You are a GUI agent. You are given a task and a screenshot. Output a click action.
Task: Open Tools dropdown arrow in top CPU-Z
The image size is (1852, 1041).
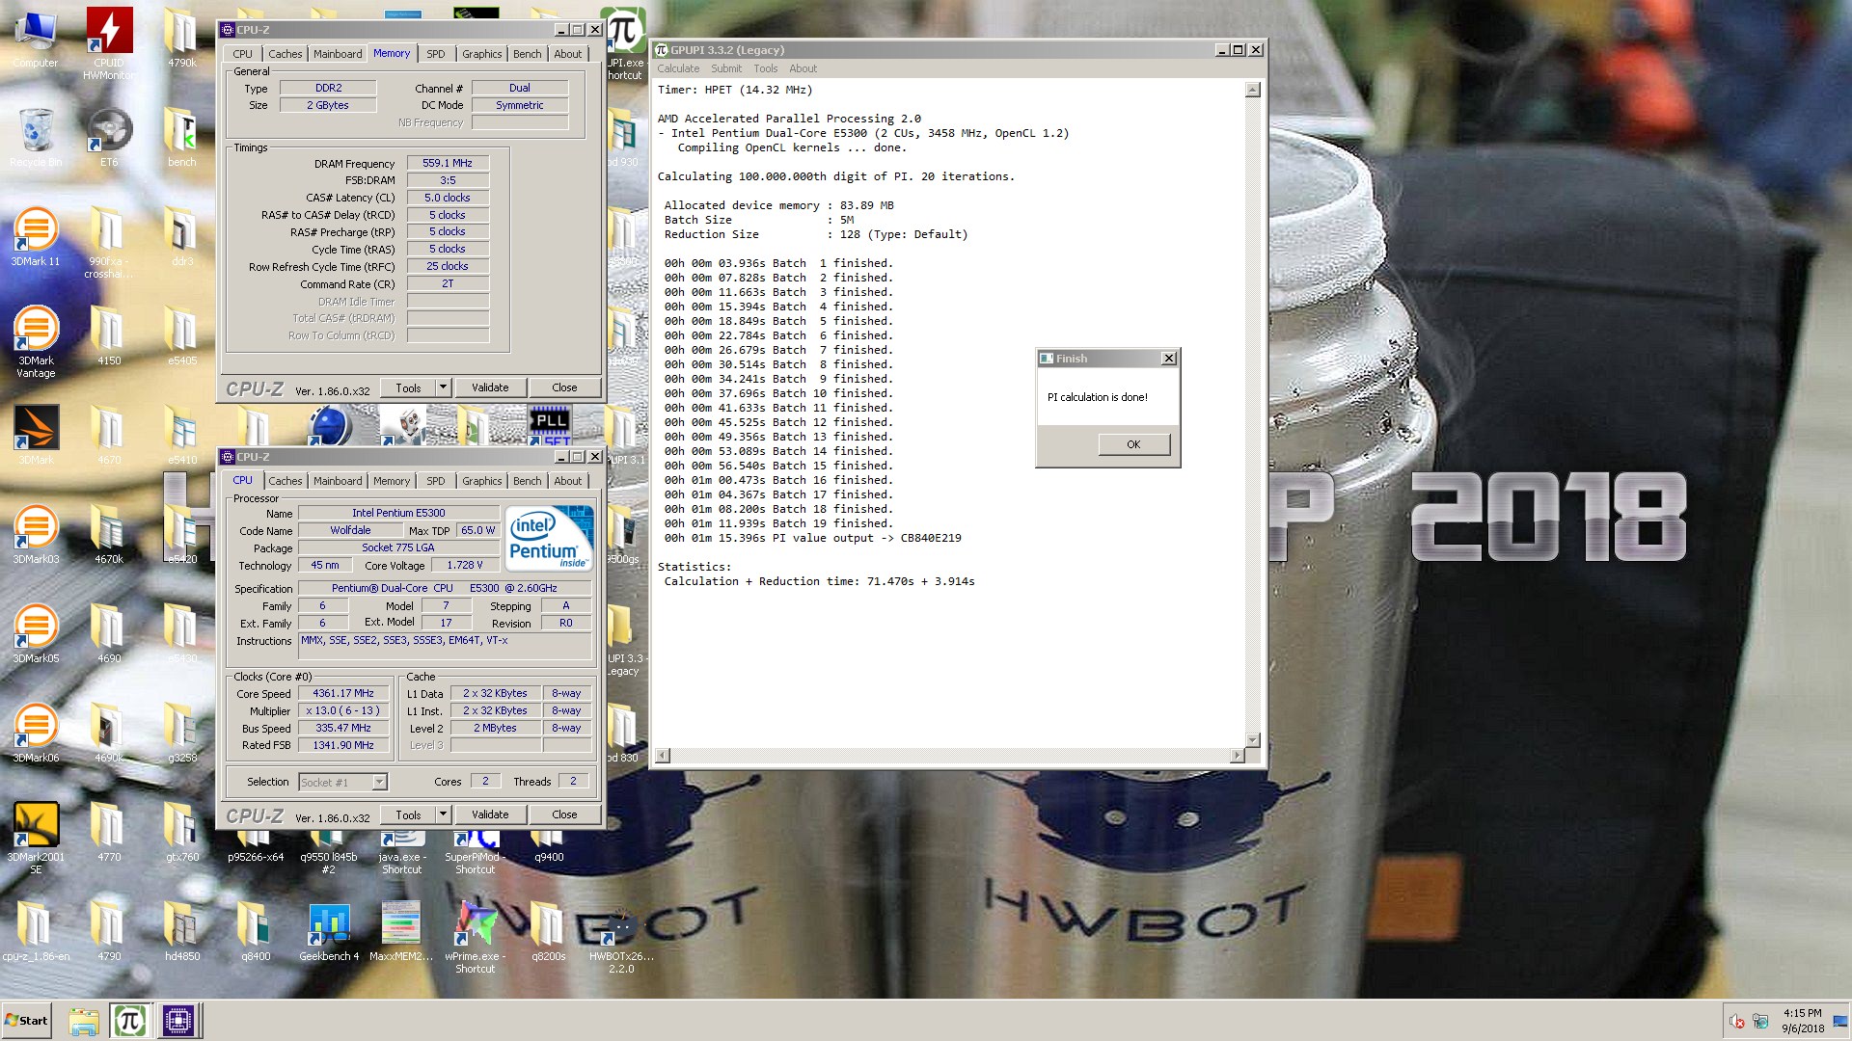443,387
